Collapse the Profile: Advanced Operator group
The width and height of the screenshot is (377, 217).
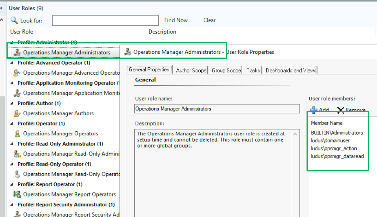coord(13,63)
